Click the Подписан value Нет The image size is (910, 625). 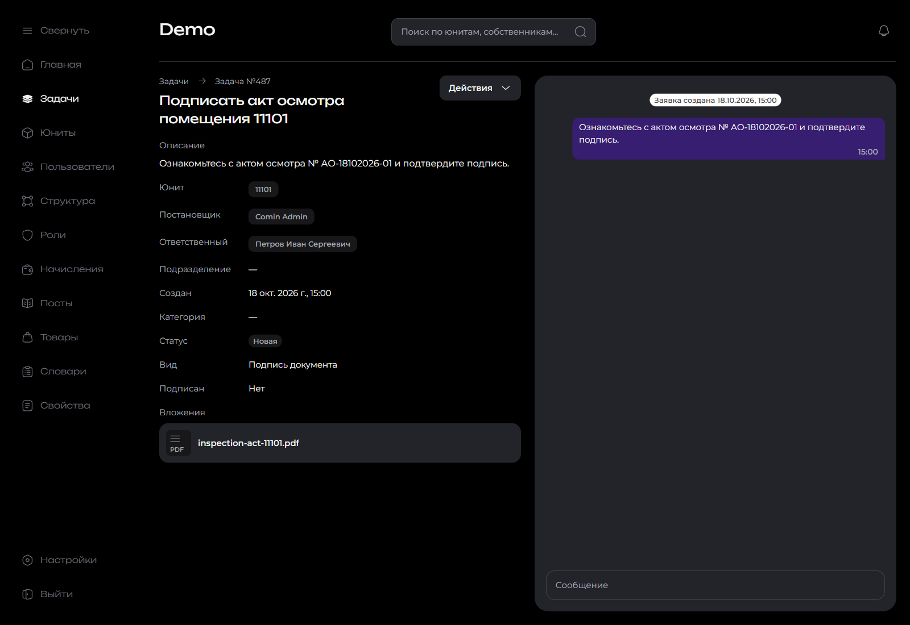tap(257, 389)
